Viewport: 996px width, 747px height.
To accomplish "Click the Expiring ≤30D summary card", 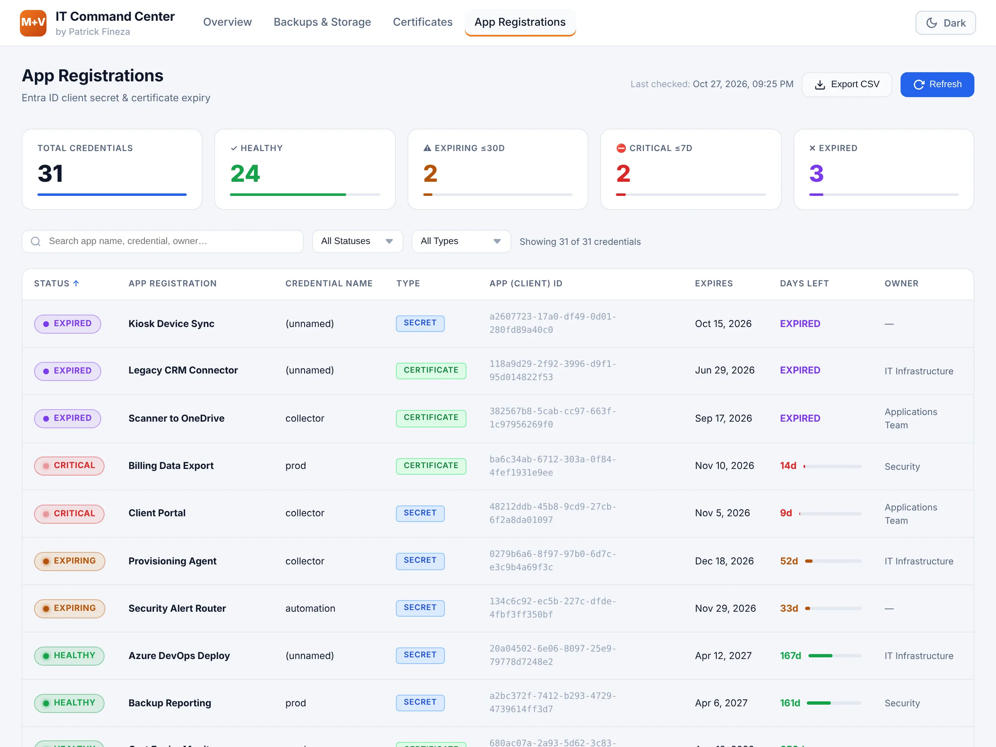I will (x=498, y=169).
